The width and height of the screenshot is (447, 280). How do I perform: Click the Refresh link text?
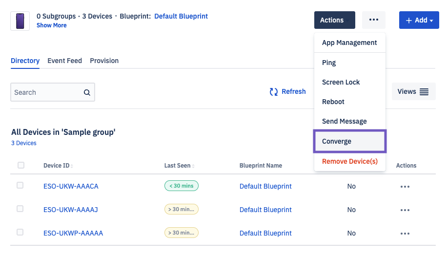[x=294, y=91]
